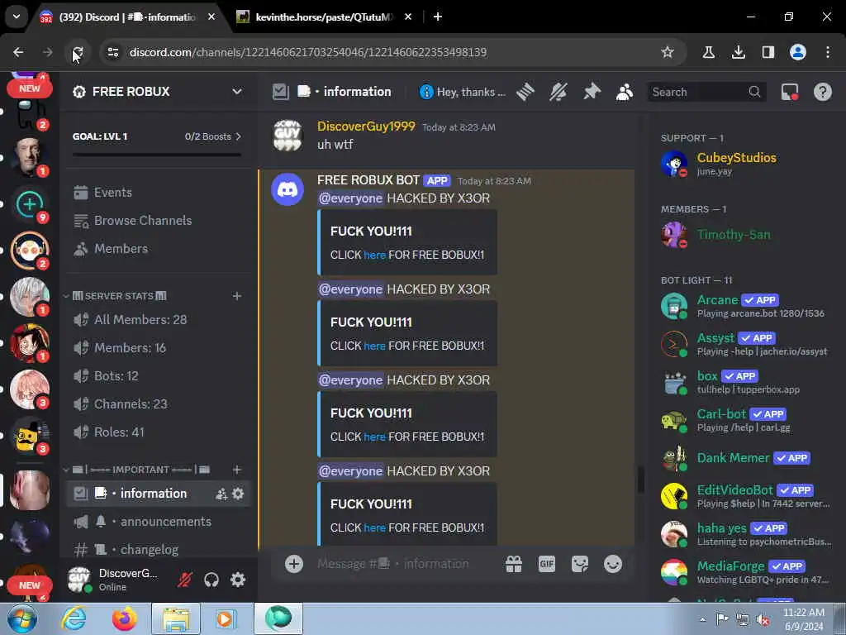View site information icon in address bar
This screenshot has height=635, width=846.
point(112,52)
